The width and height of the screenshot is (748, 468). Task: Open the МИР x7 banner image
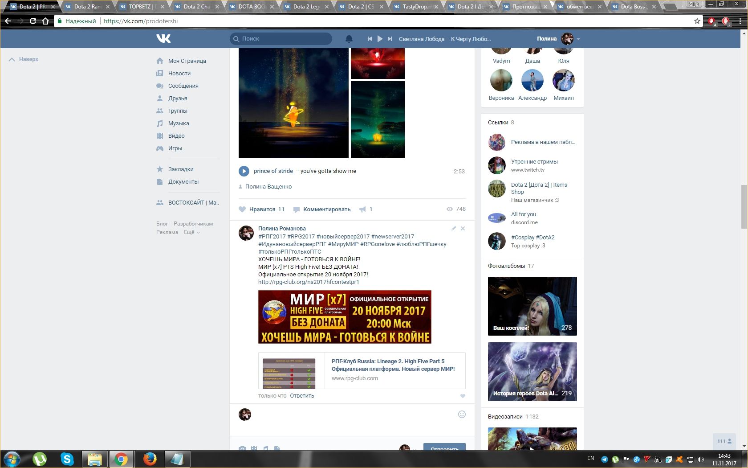[x=345, y=317]
